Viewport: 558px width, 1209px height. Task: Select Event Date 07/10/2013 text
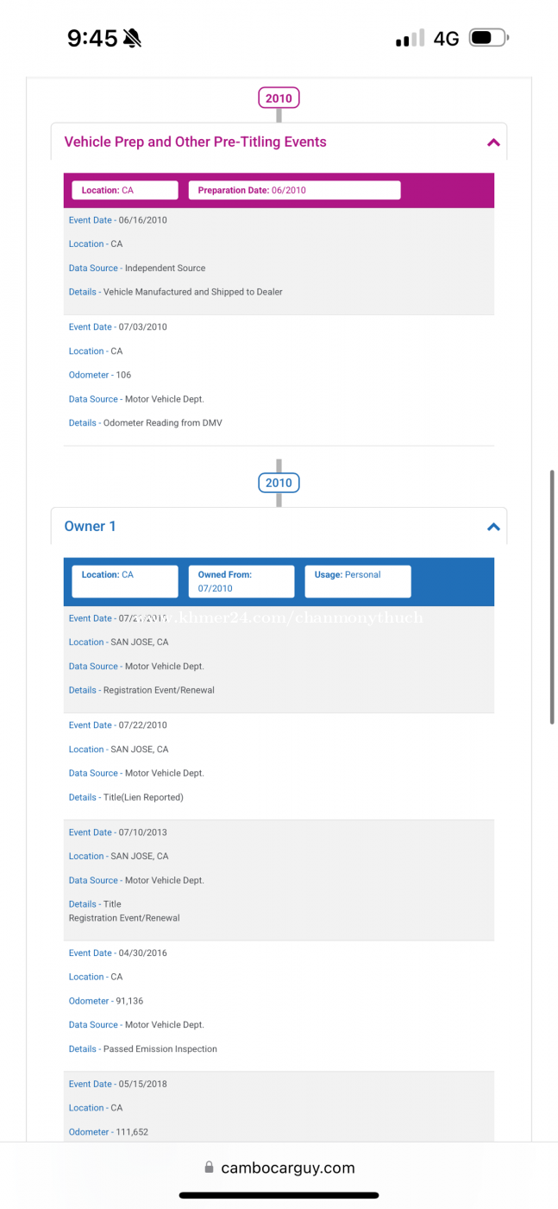[118, 832]
